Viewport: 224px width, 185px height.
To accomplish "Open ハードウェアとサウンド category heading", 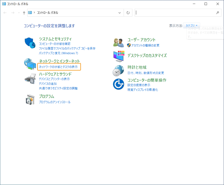I will (x=55, y=74).
